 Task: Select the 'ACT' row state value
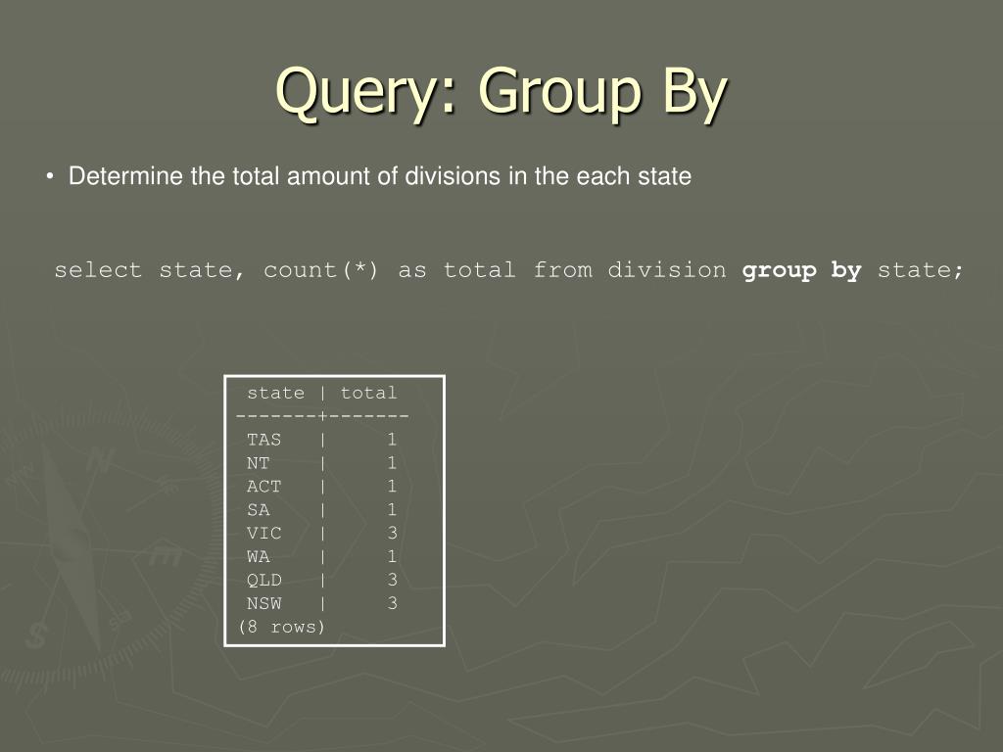(264, 487)
